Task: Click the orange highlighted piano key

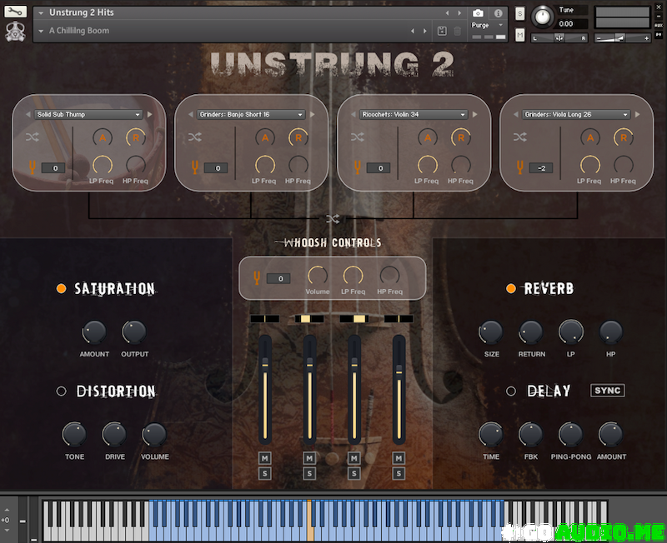Action: pyautogui.click(x=310, y=521)
